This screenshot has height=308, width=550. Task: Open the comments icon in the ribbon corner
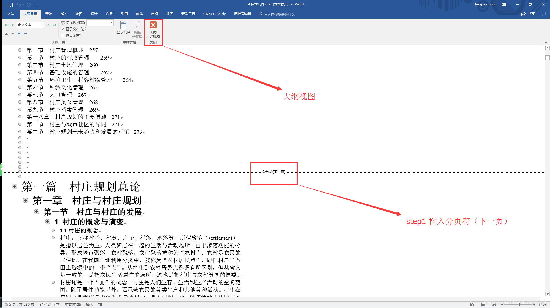click(543, 14)
